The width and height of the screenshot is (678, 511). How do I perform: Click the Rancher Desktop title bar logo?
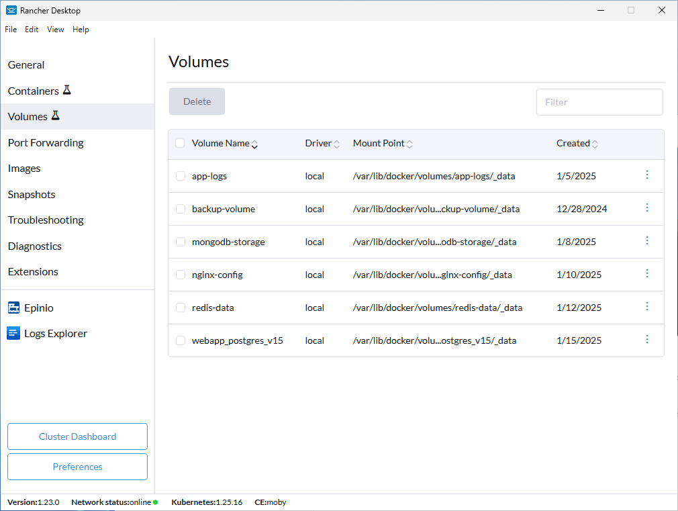point(11,10)
